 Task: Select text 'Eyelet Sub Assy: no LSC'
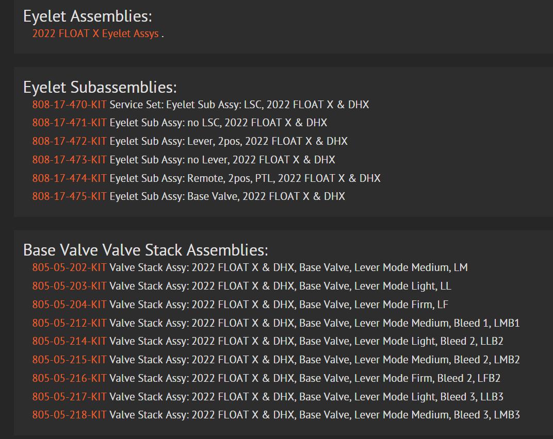[165, 123]
